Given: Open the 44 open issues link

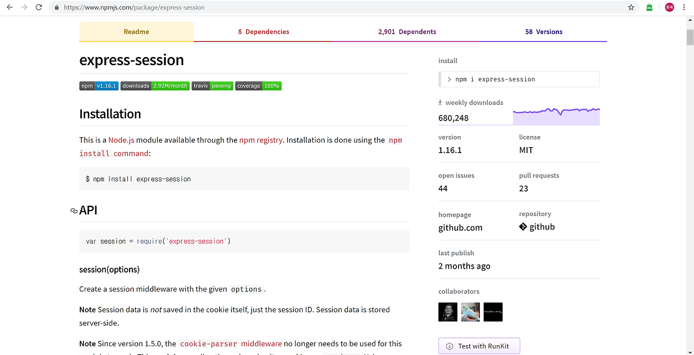Looking at the screenshot, I should point(443,188).
